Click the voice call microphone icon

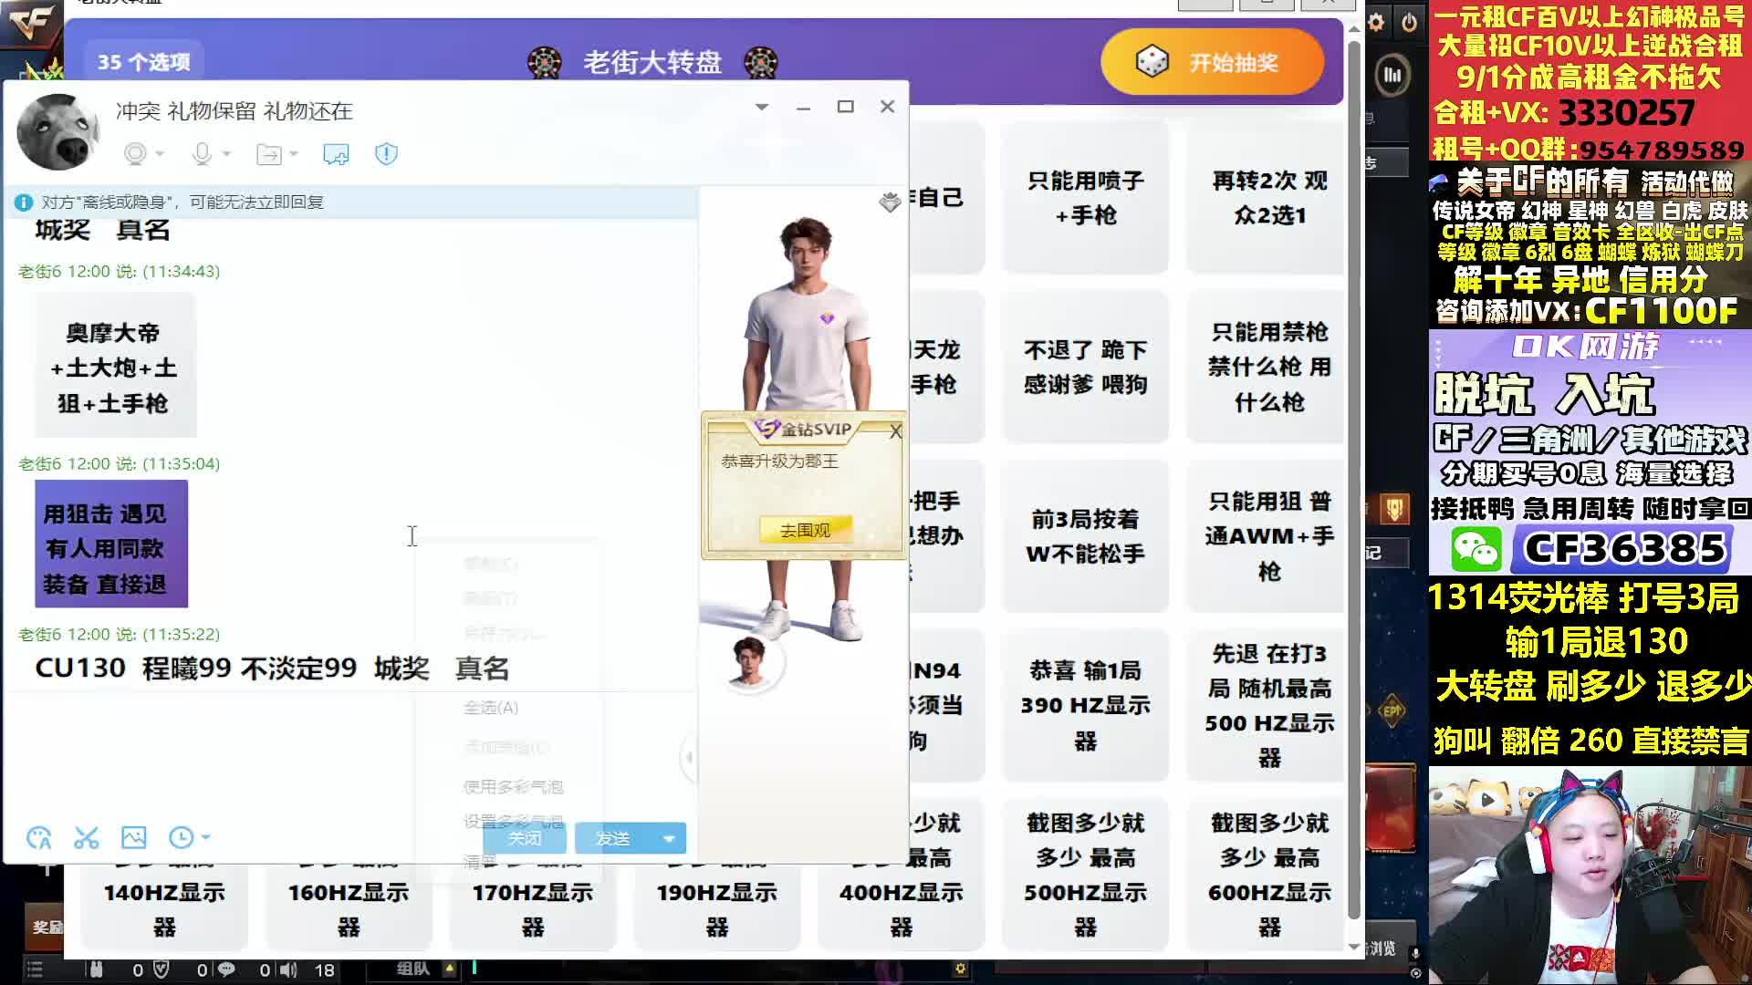point(202,154)
